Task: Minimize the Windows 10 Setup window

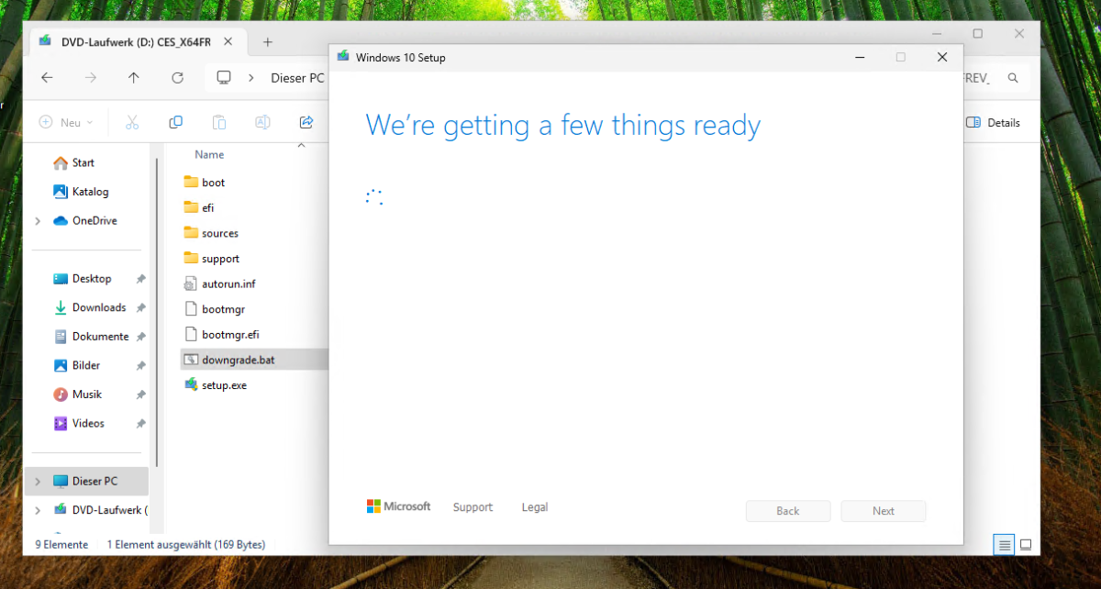Action: [x=860, y=57]
